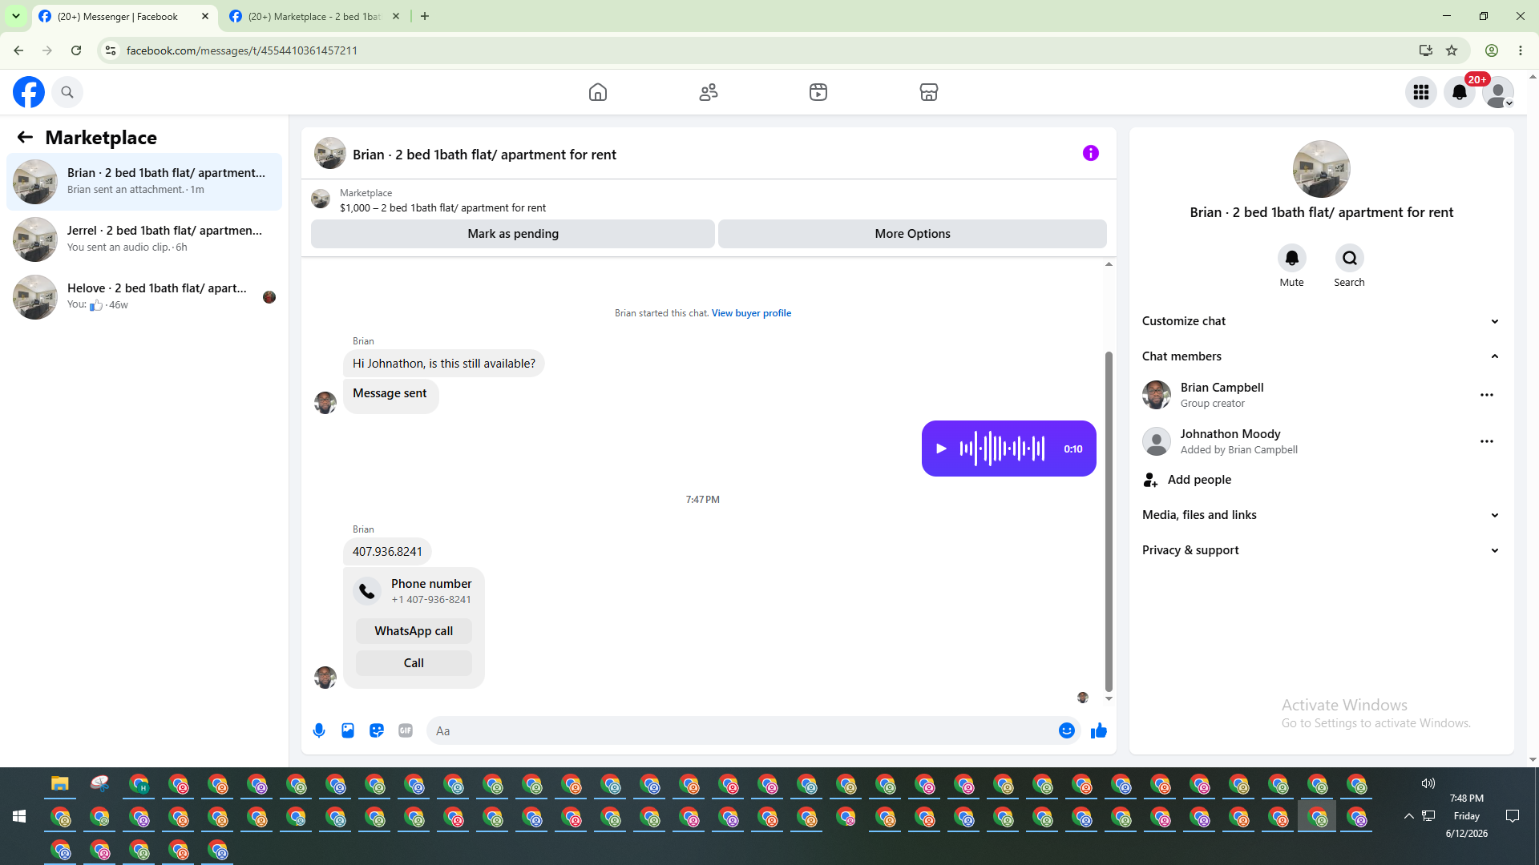Open the volume speaker tray icon

coord(1428,783)
